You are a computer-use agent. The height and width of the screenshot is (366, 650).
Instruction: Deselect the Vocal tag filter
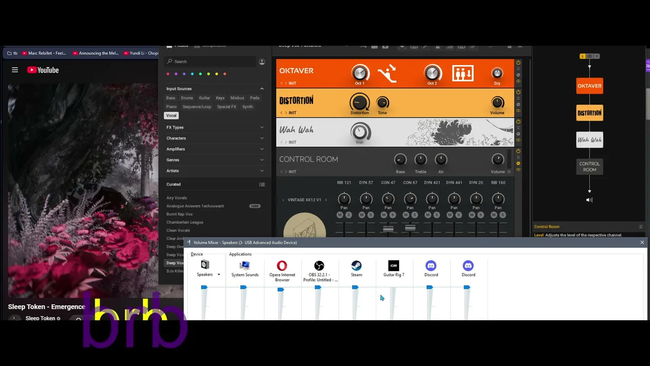pyautogui.click(x=171, y=115)
